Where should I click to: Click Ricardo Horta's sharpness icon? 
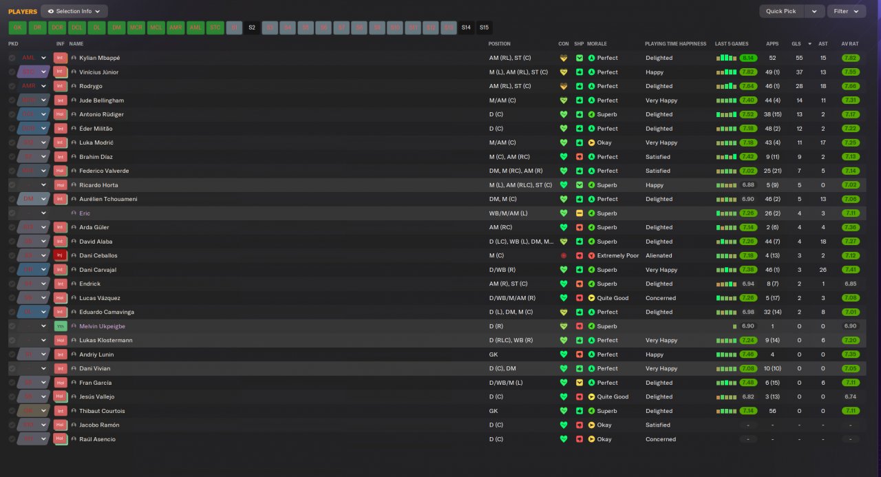(x=580, y=185)
